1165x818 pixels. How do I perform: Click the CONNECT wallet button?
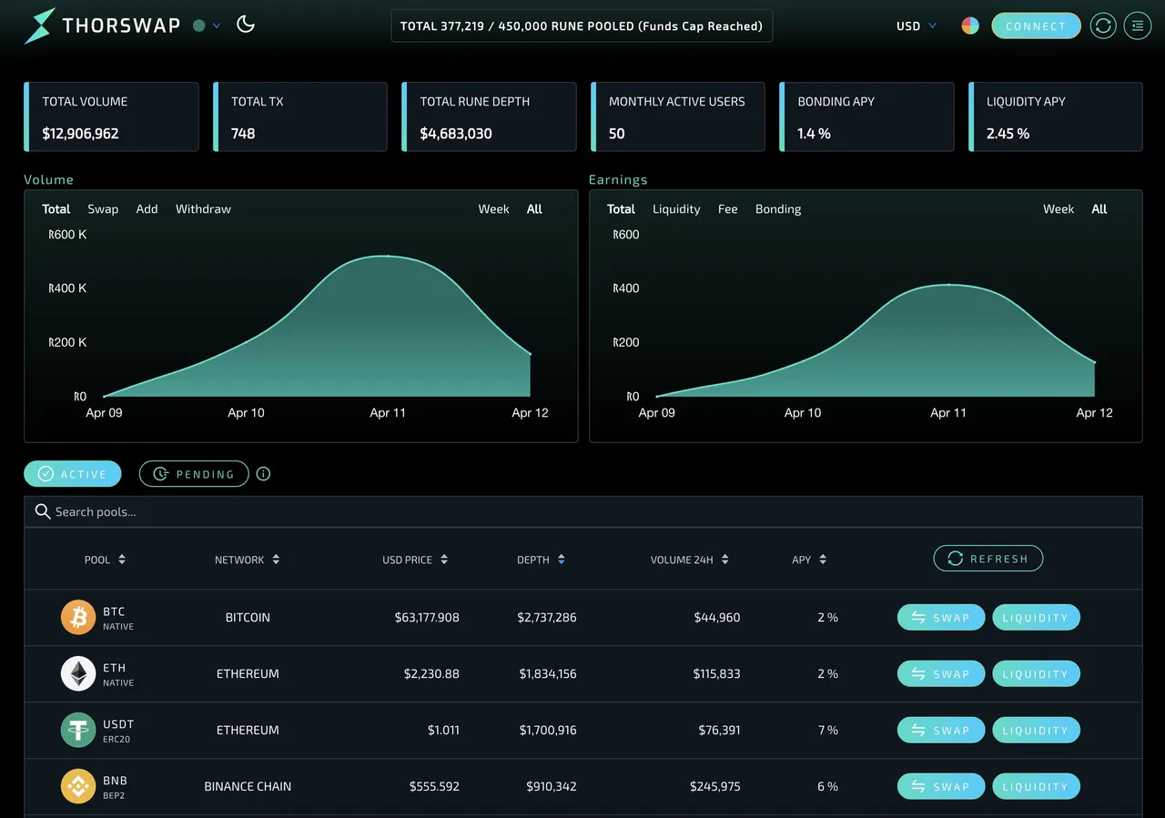pyautogui.click(x=1036, y=25)
